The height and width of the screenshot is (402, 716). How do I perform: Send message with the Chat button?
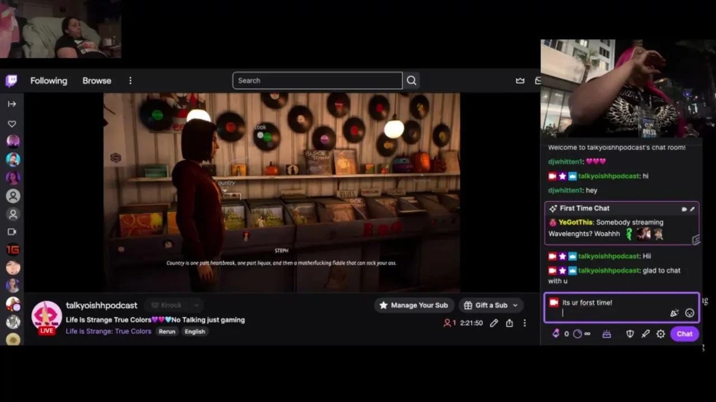[x=685, y=334]
